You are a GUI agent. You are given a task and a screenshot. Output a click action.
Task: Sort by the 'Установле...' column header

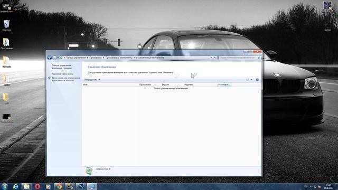pos(224,84)
